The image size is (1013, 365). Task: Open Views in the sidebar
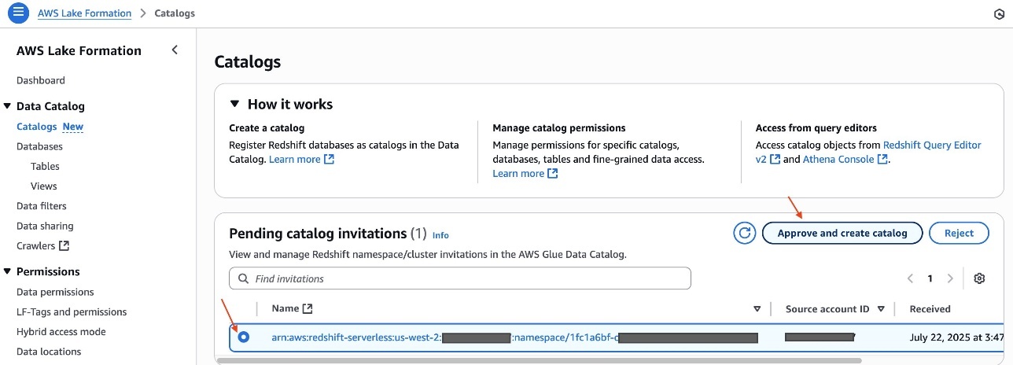(44, 186)
